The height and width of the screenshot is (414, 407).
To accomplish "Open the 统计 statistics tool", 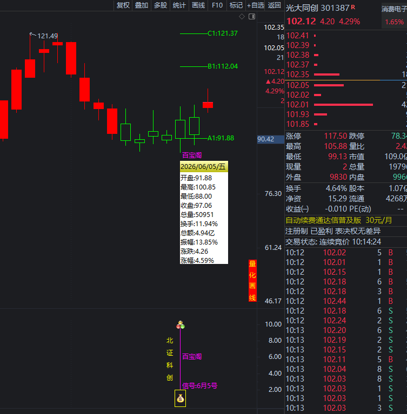I will (179, 5).
